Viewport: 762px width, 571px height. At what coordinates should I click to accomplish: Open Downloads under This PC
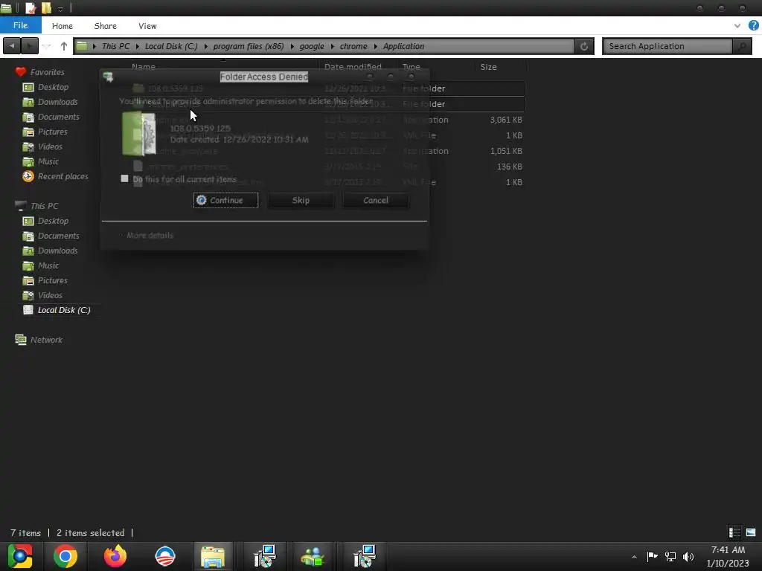(51, 251)
